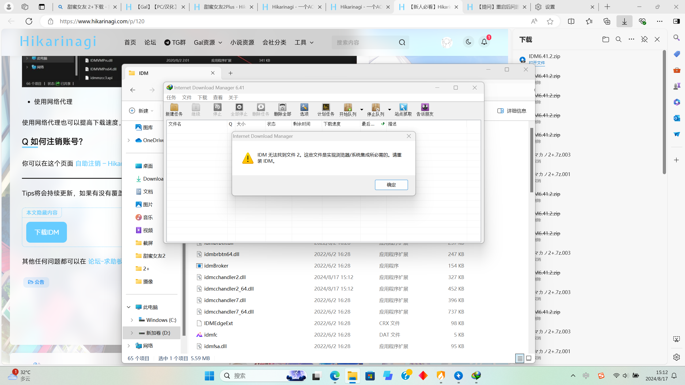This screenshot has height=385, width=685.
Task: Open 论坛 nav link on Hikarinagi
Action: (x=150, y=43)
